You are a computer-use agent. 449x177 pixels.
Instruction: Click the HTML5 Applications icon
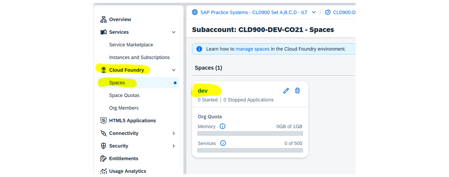(104, 121)
